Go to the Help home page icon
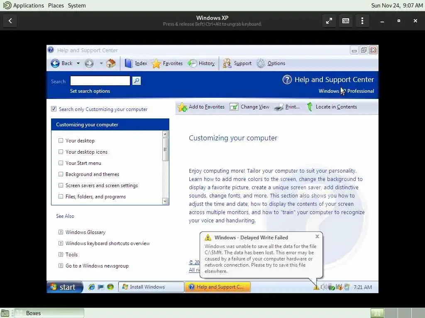The image size is (425, 318). (x=110, y=63)
